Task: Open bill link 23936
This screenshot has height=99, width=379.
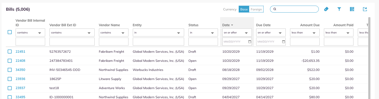Action: point(20,79)
